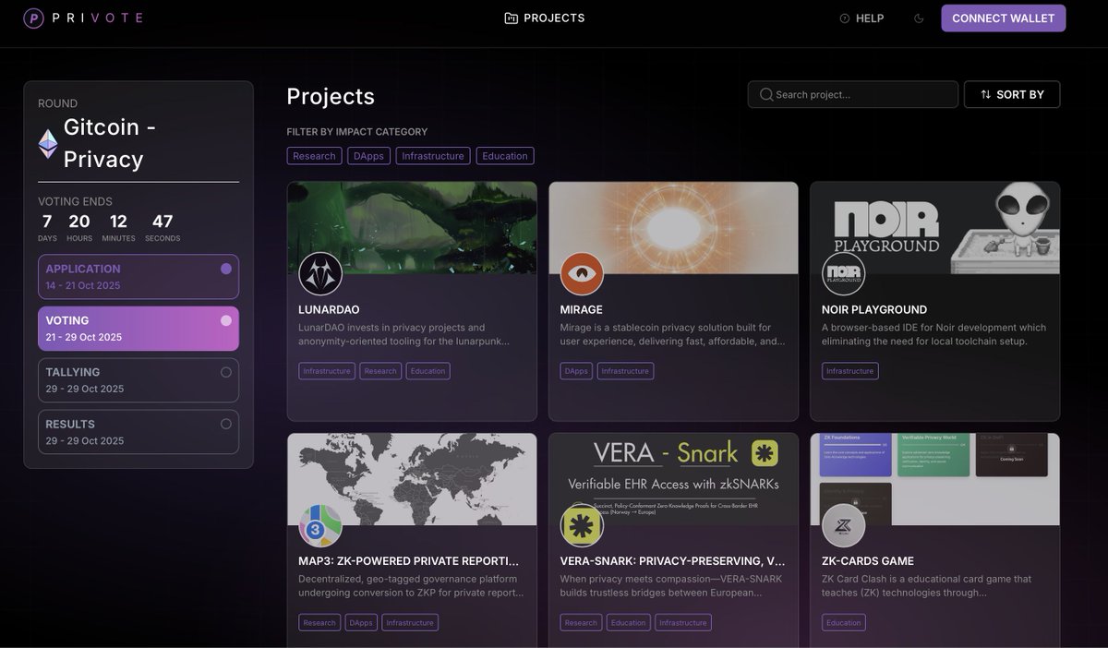The image size is (1108, 648).
Task: Click Education tag on VERA-Snark card
Action: [x=628, y=623]
